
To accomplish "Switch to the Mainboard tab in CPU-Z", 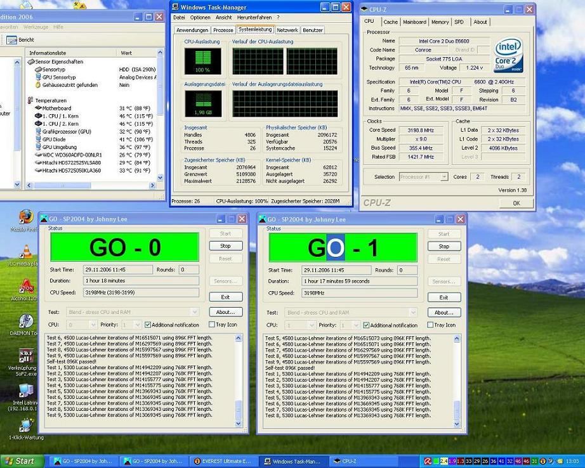I will click(414, 22).
